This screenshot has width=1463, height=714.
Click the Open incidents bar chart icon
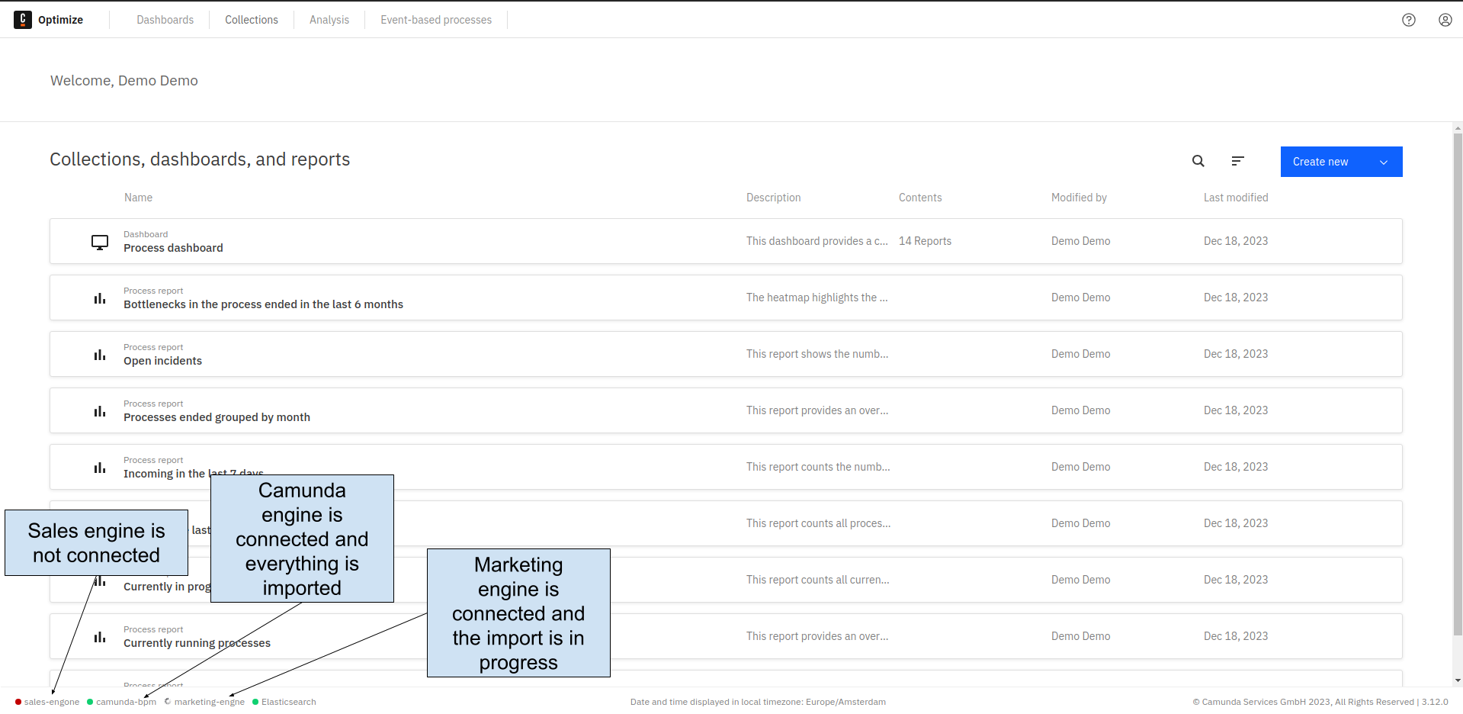tap(100, 355)
